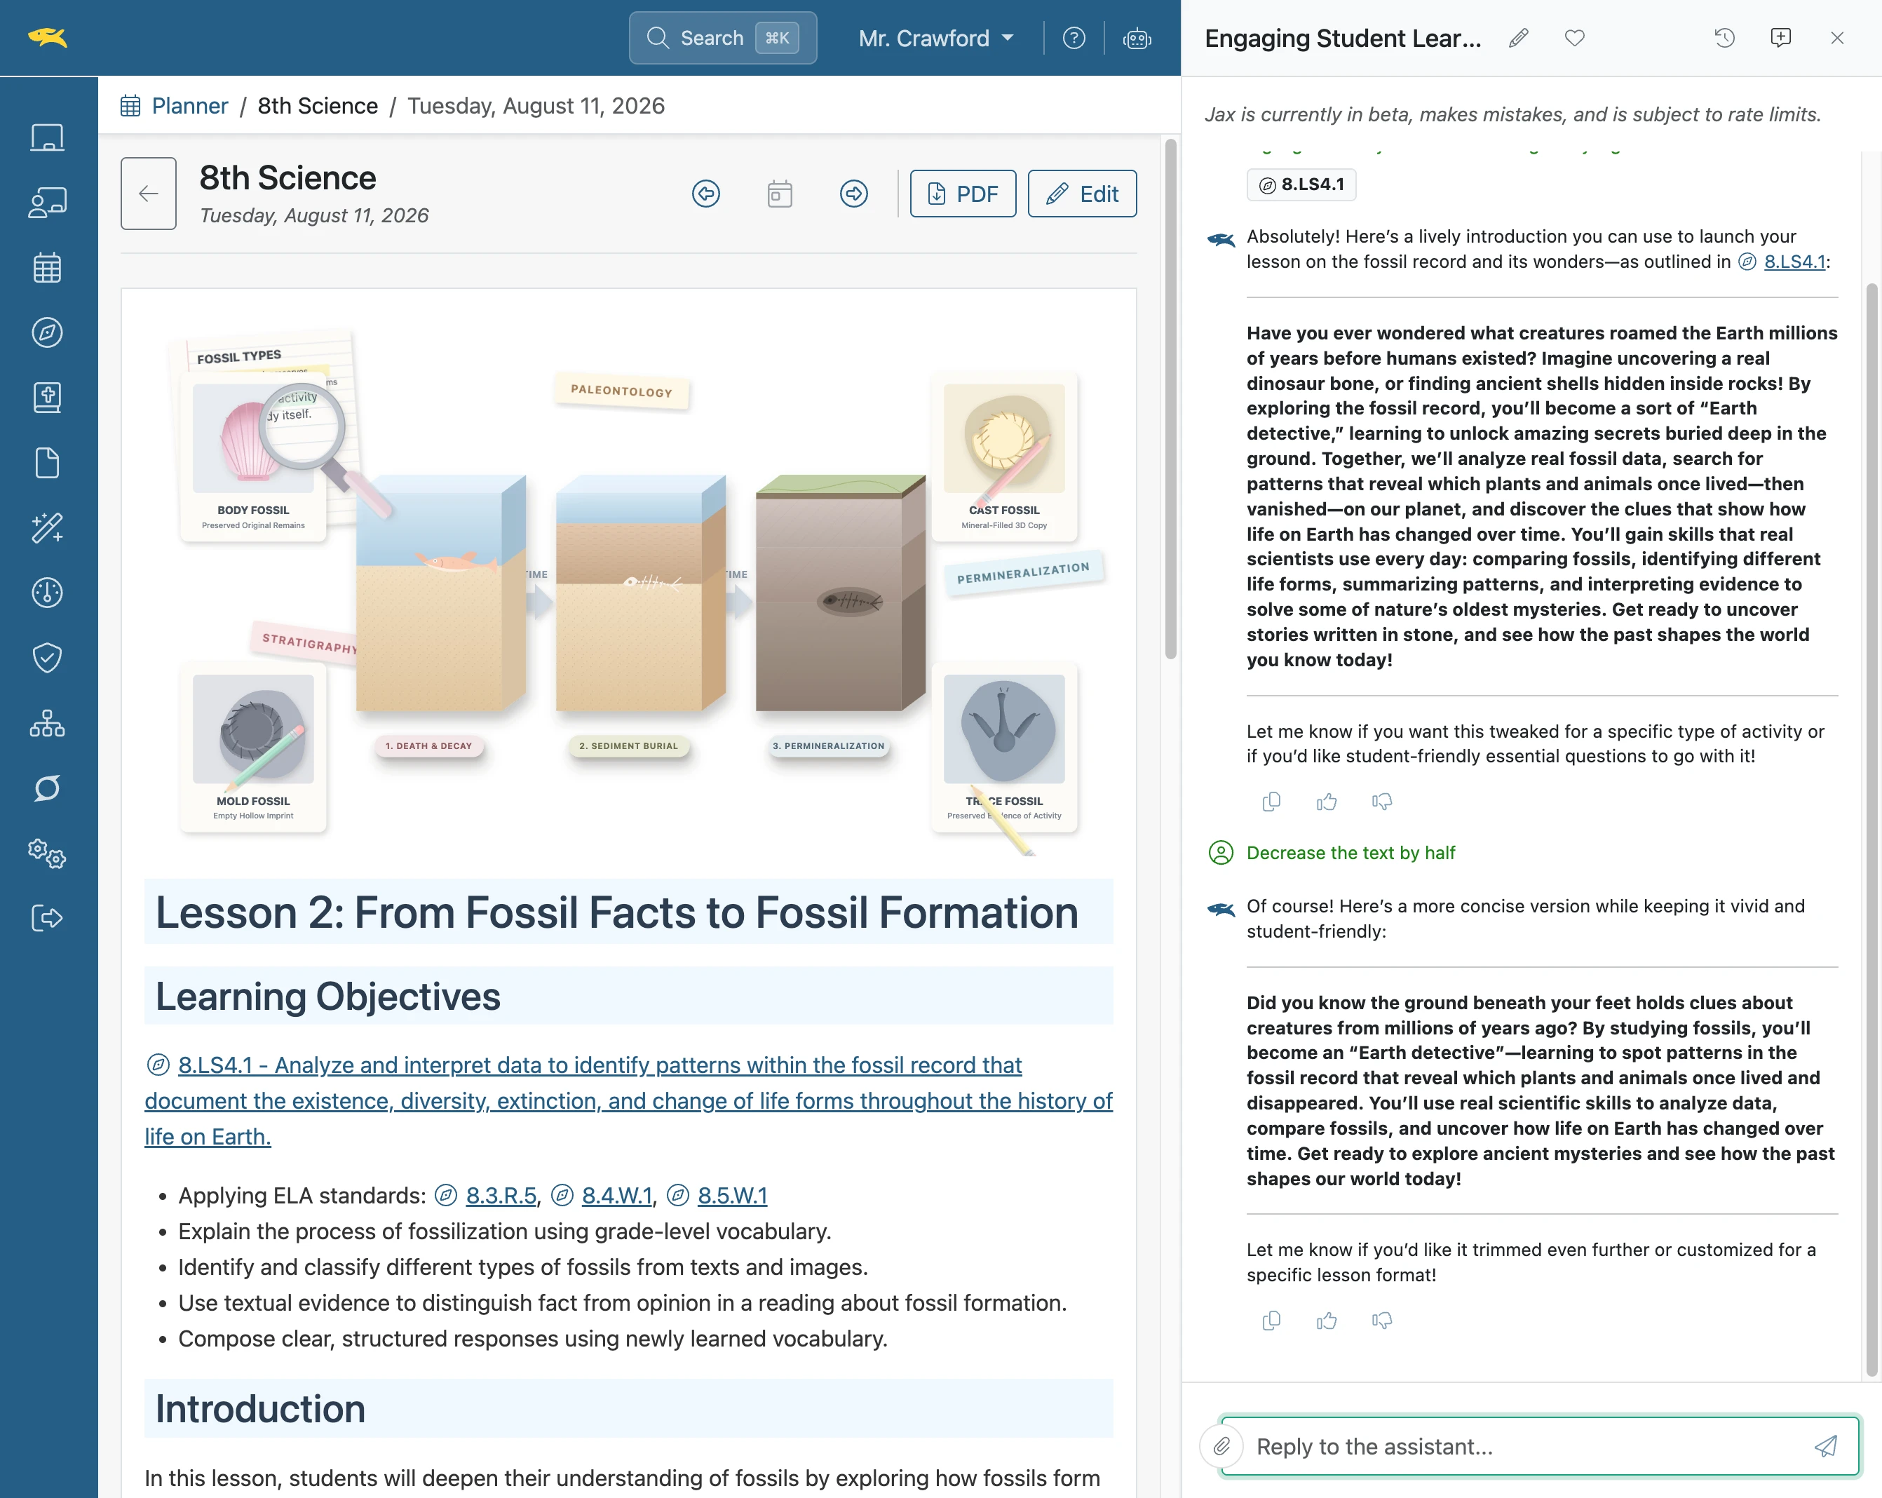1882x1498 pixels.
Task: Click the sign-out arrow sidebar icon
Action: pyautogui.click(x=47, y=918)
